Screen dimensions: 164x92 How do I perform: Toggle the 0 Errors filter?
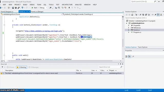[11, 67]
